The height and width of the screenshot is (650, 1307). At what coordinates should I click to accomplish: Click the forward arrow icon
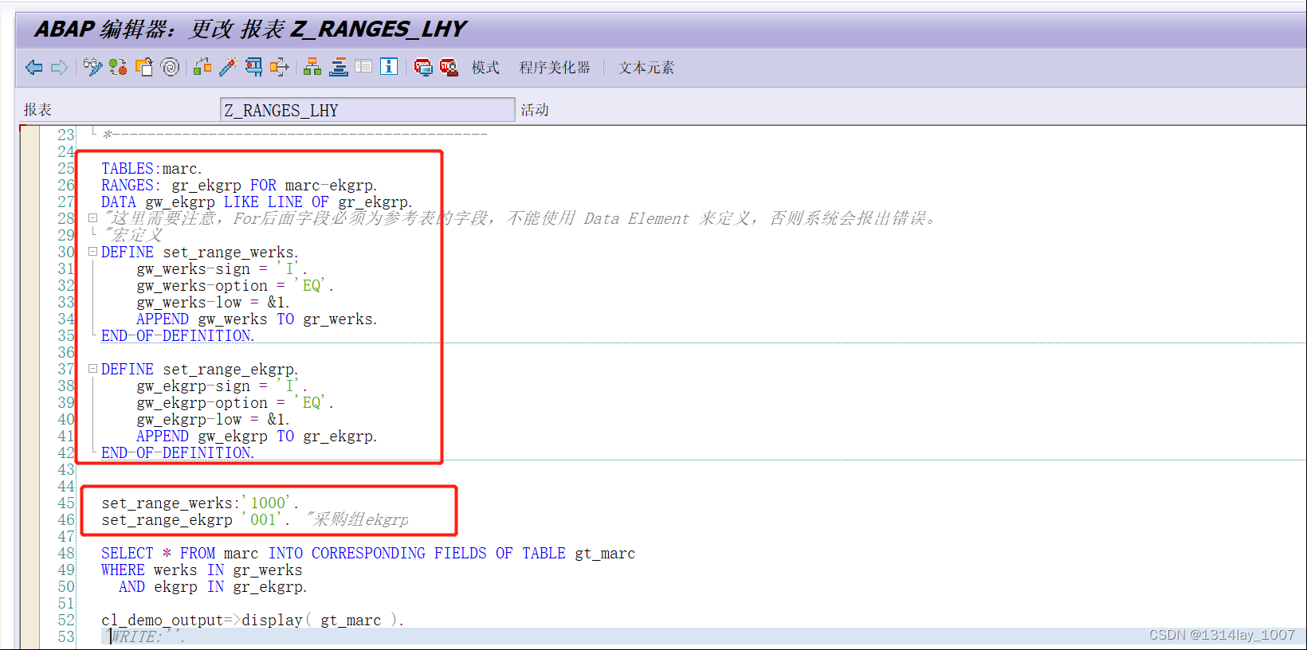(59, 68)
